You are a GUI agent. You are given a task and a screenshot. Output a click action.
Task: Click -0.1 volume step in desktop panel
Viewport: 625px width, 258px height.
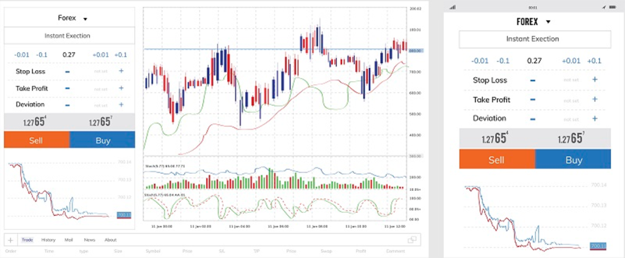pos(42,55)
